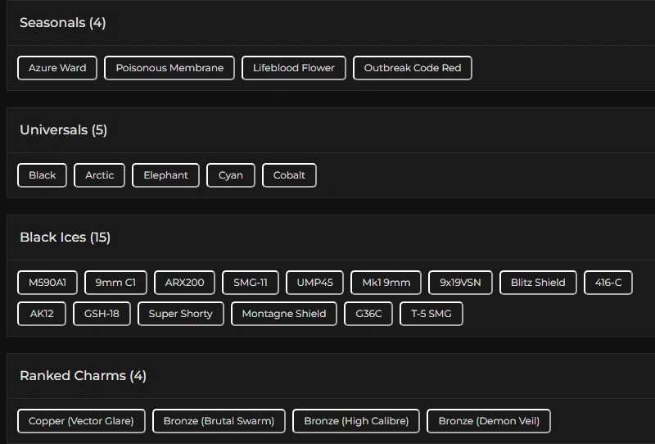Click the Ranked Charms (4) section heading
This screenshot has height=444, width=655.
84,376
